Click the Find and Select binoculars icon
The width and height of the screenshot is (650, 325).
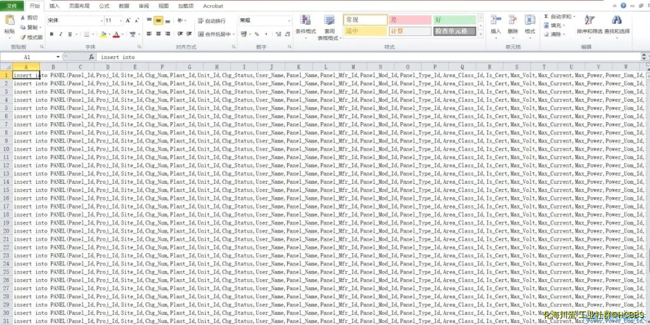tap(616, 20)
